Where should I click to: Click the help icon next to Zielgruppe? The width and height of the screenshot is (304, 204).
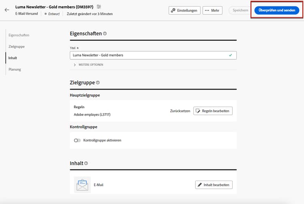pos(98,82)
